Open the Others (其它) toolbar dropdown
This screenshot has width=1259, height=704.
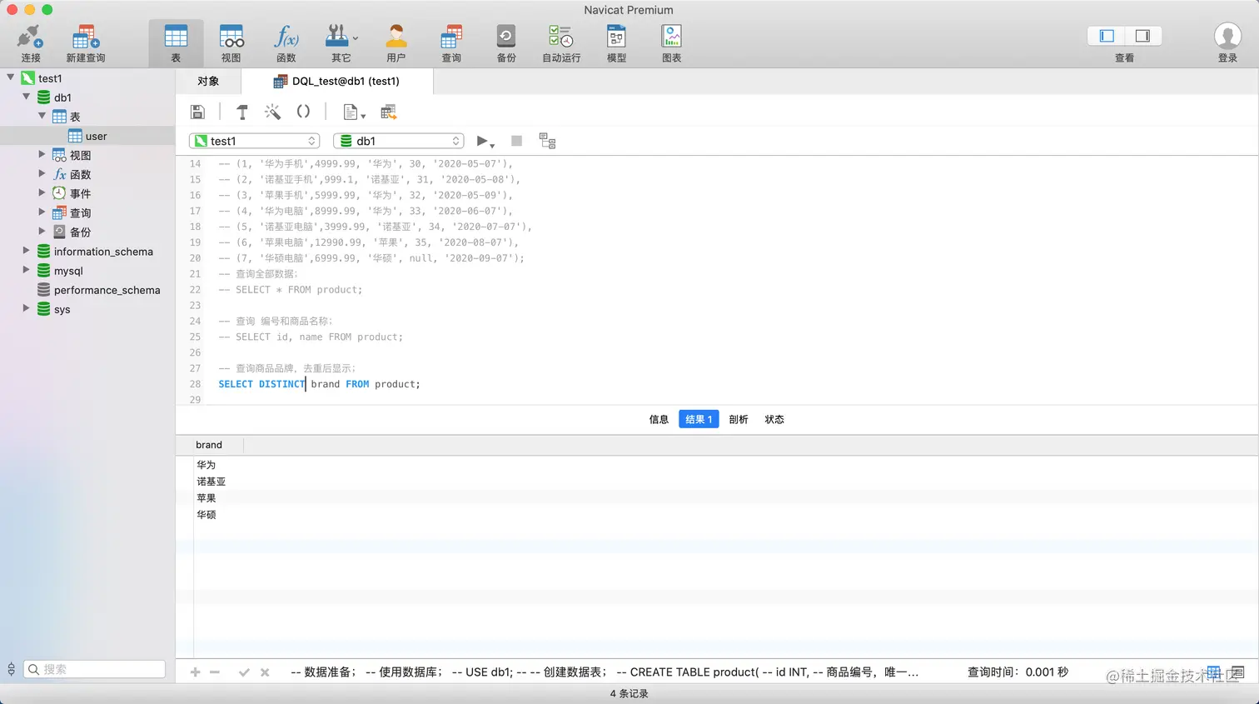pyautogui.click(x=341, y=43)
